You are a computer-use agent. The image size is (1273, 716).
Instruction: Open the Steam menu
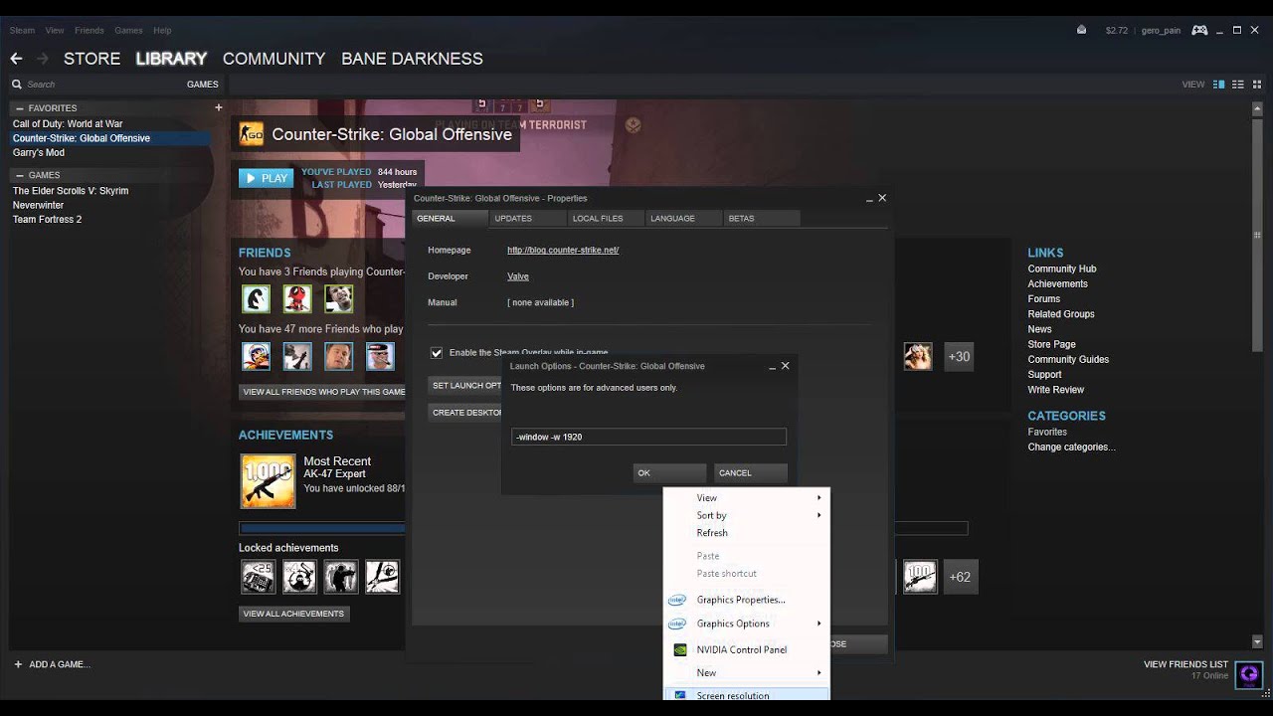(22, 30)
